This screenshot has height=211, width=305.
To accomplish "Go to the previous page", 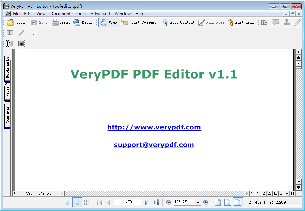I will tap(109, 202).
